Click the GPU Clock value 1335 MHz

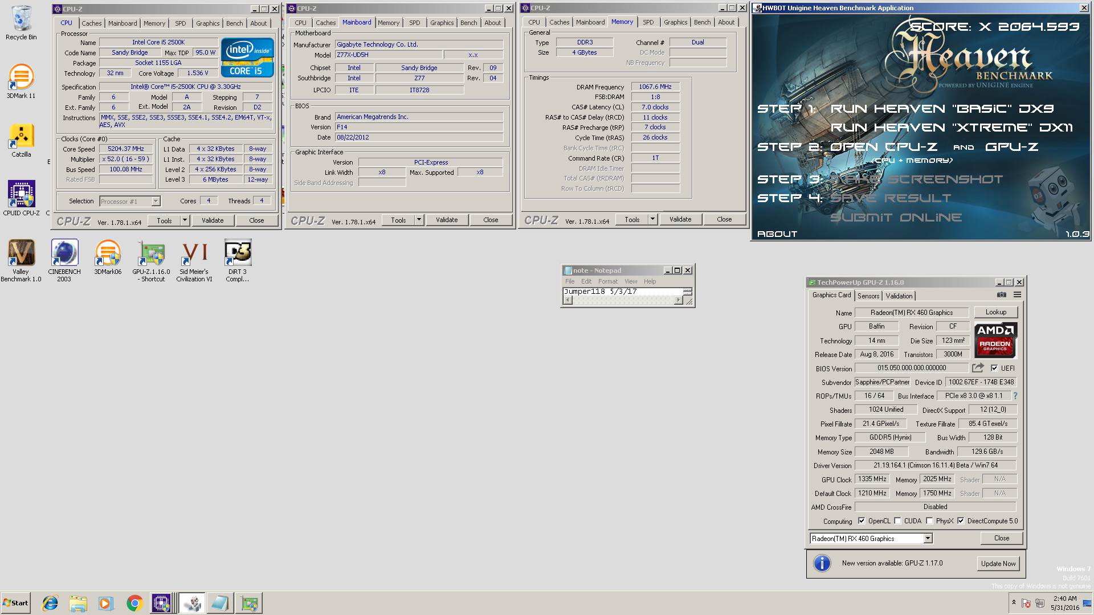872,479
